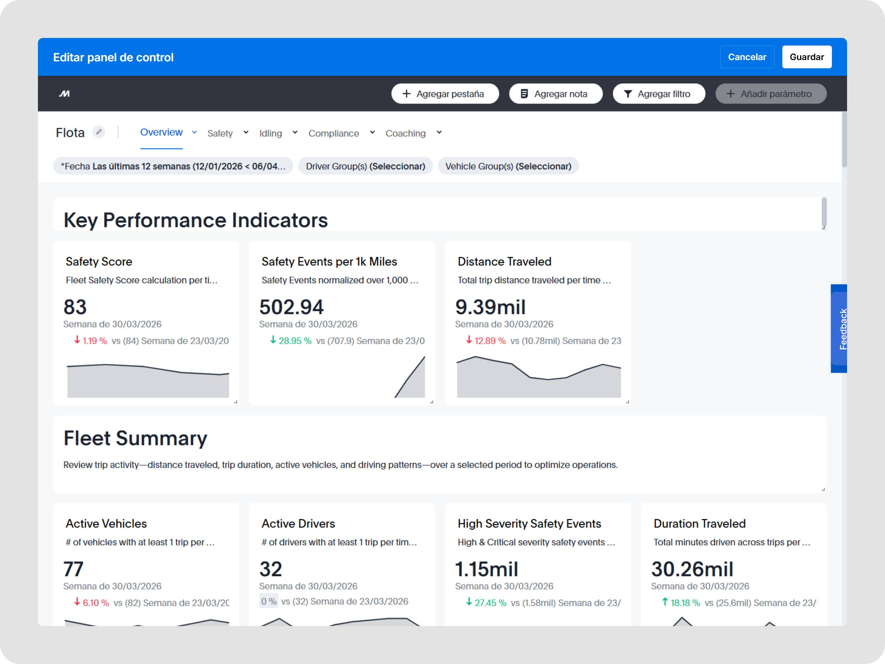Screen dimensions: 885x664
Task: Expand the Safety tab dropdown arrow
Action: click(246, 132)
